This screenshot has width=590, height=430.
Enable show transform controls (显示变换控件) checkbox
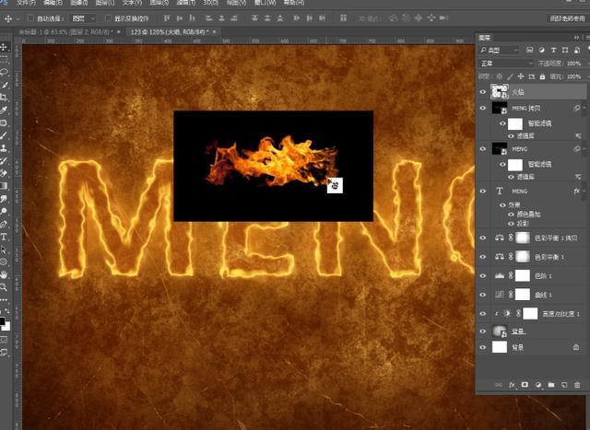point(109,18)
